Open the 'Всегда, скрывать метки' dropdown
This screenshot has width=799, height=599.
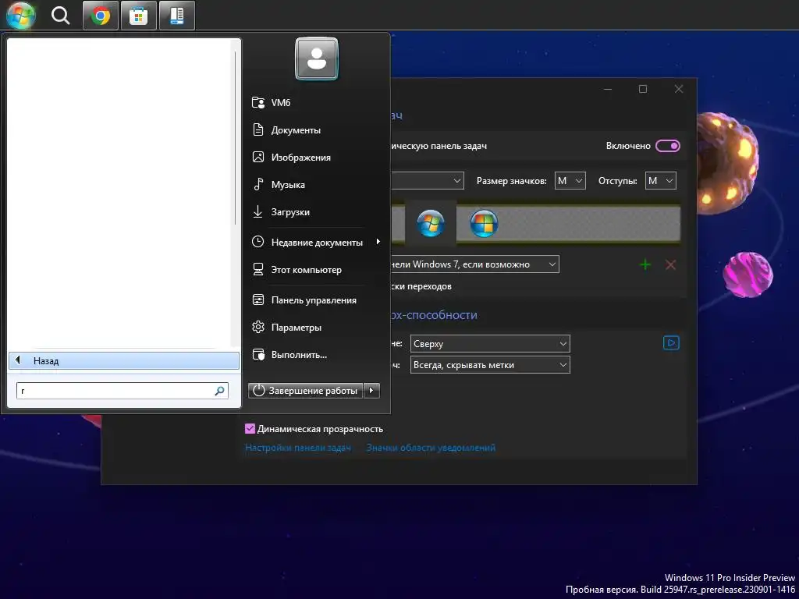490,365
